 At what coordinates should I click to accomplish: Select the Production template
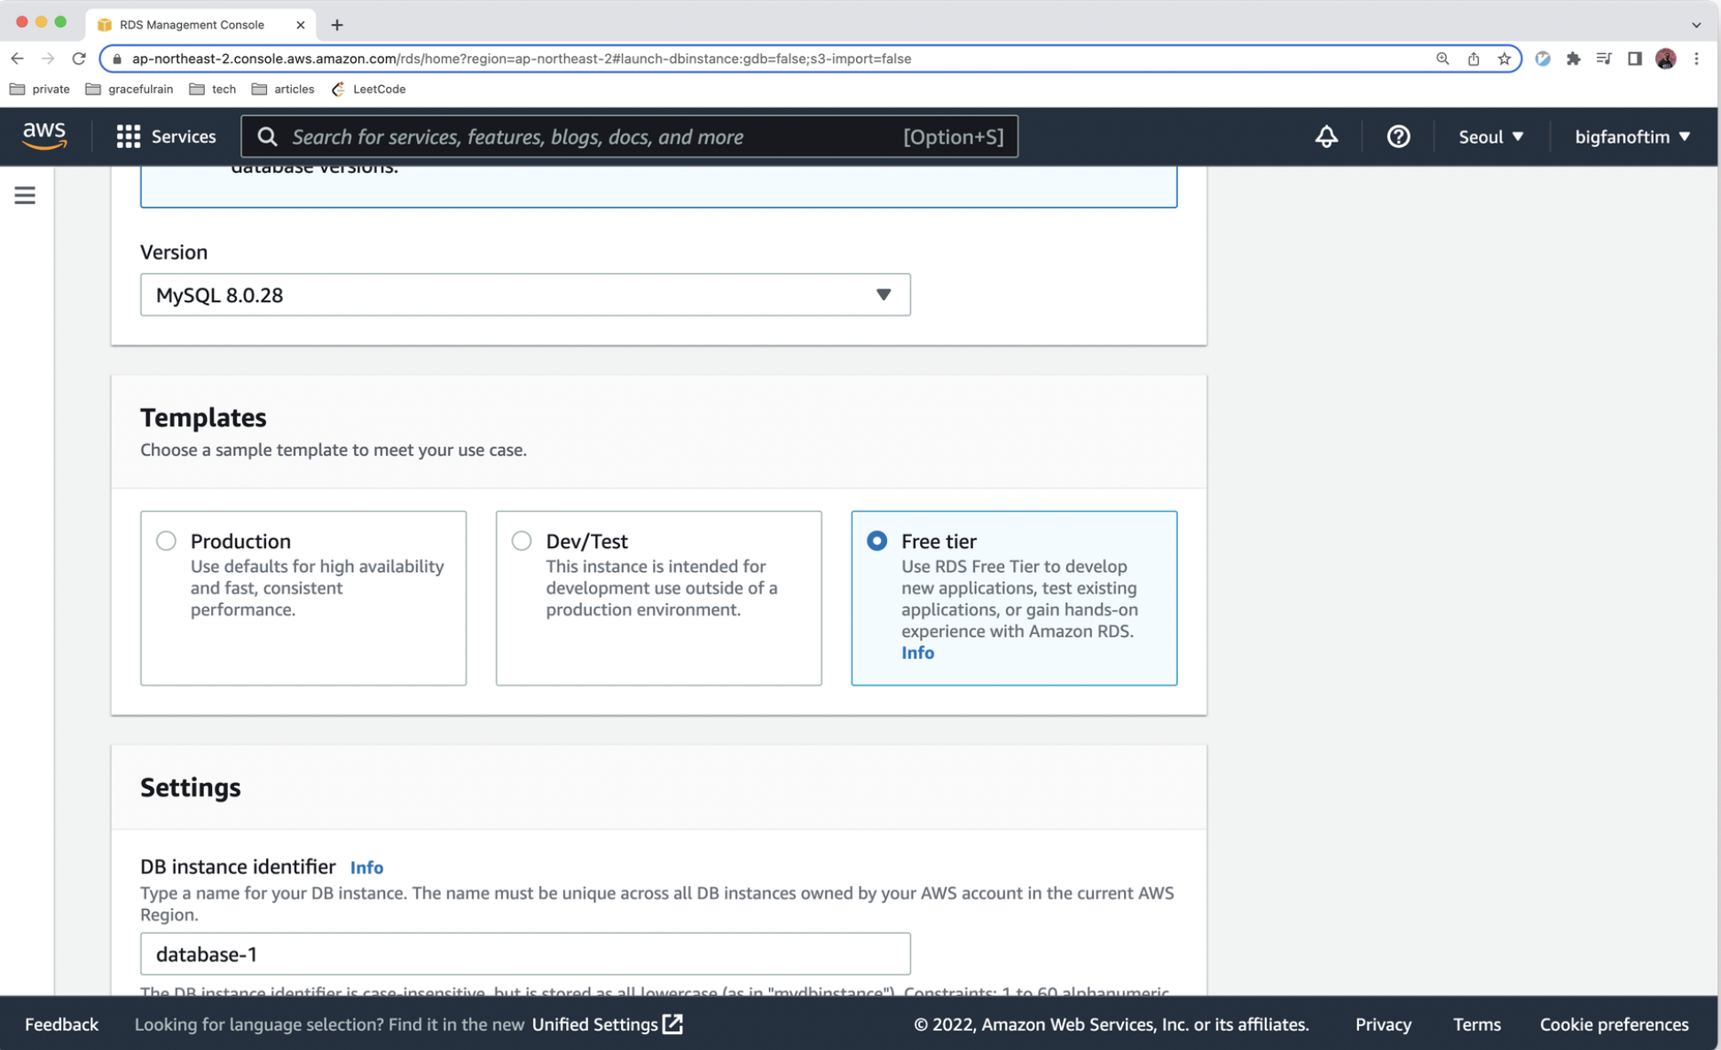point(166,541)
